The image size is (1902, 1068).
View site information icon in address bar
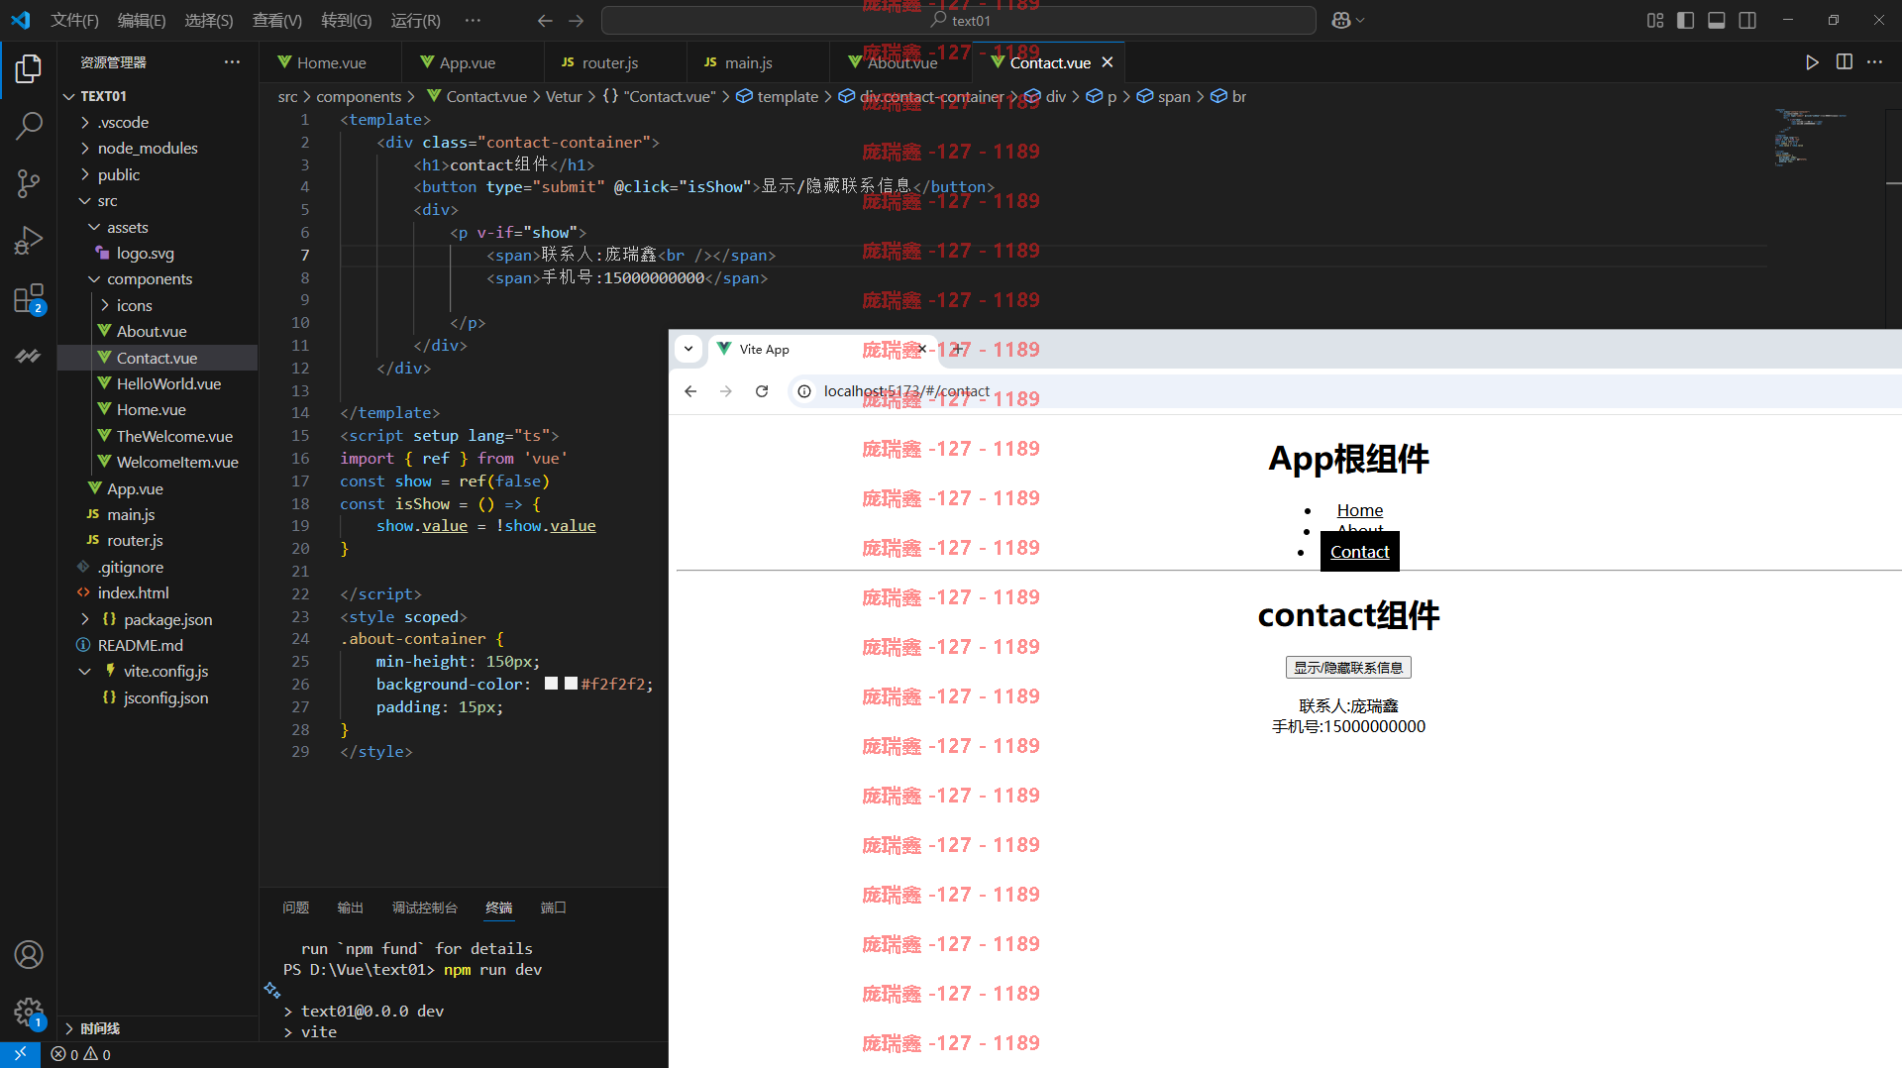point(804,391)
